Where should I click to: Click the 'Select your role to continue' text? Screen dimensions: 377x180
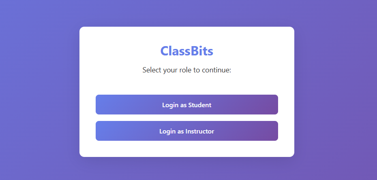186,70
